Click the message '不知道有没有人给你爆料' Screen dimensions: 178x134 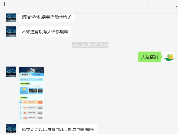[x=45, y=32]
